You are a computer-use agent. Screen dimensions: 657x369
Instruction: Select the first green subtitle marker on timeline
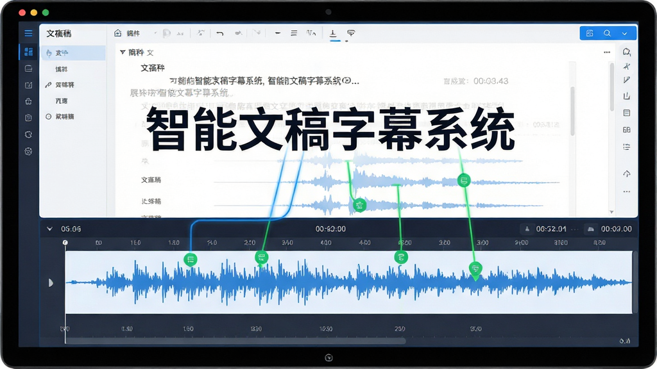(190, 259)
